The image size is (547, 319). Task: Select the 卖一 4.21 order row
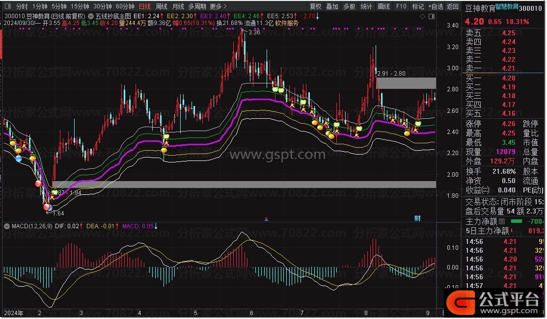tap(503, 68)
